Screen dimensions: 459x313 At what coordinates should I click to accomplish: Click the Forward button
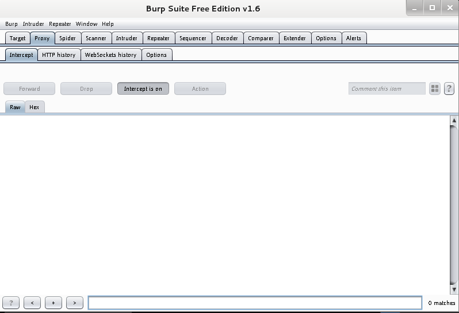point(29,88)
